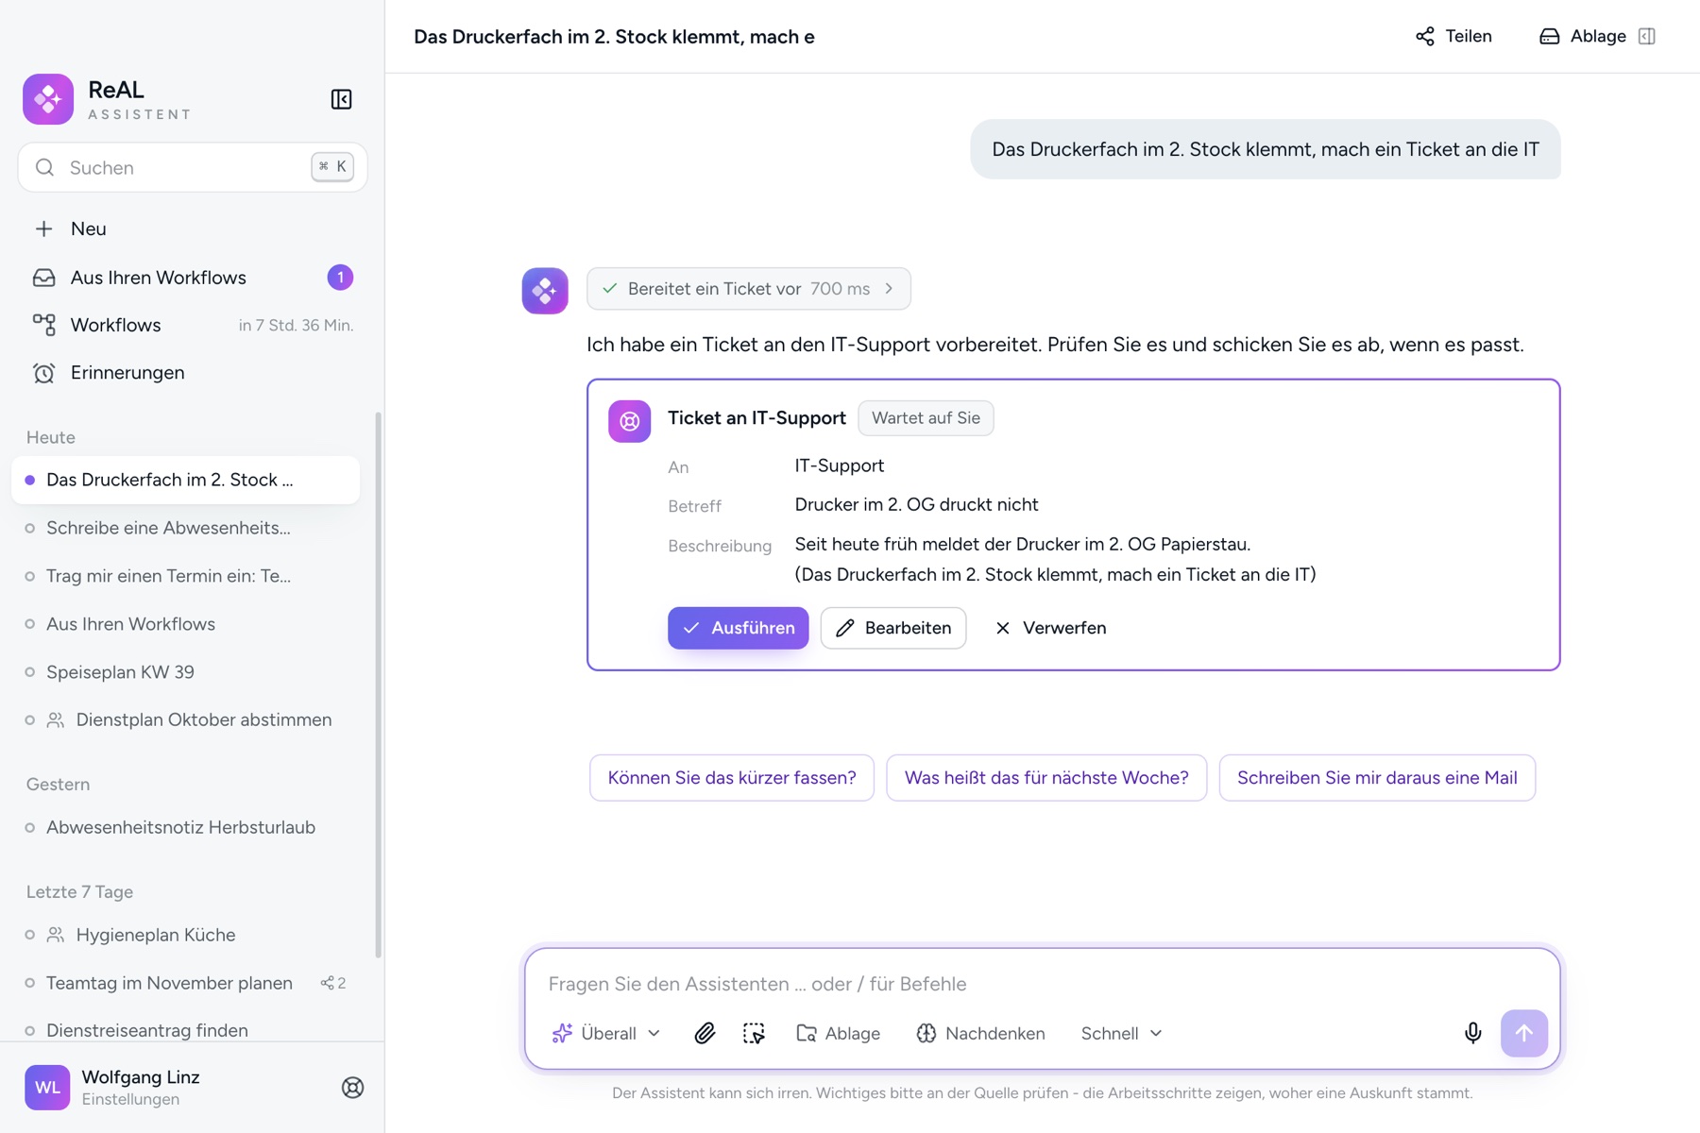1700x1133 pixels.
Task: Open Erinnerungen reminders
Action: tap(193, 372)
